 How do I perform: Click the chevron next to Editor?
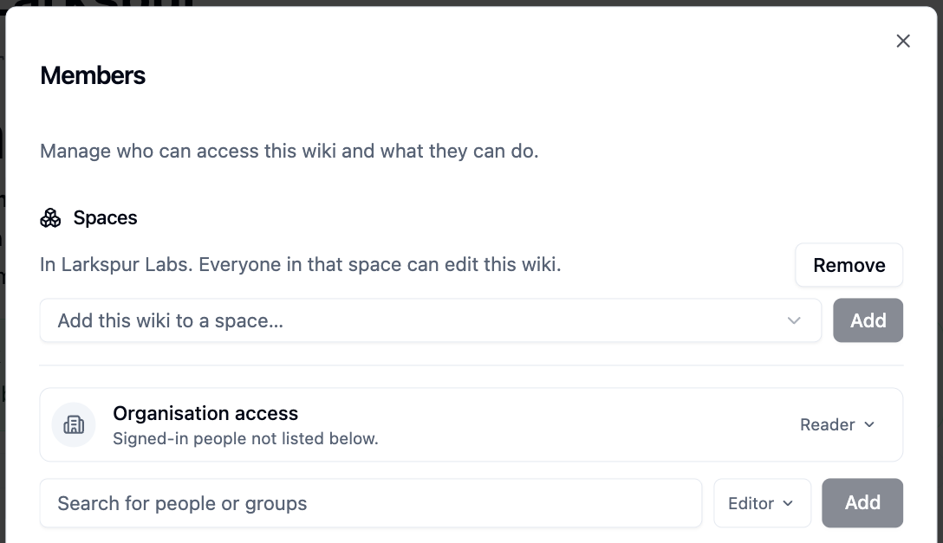788,503
